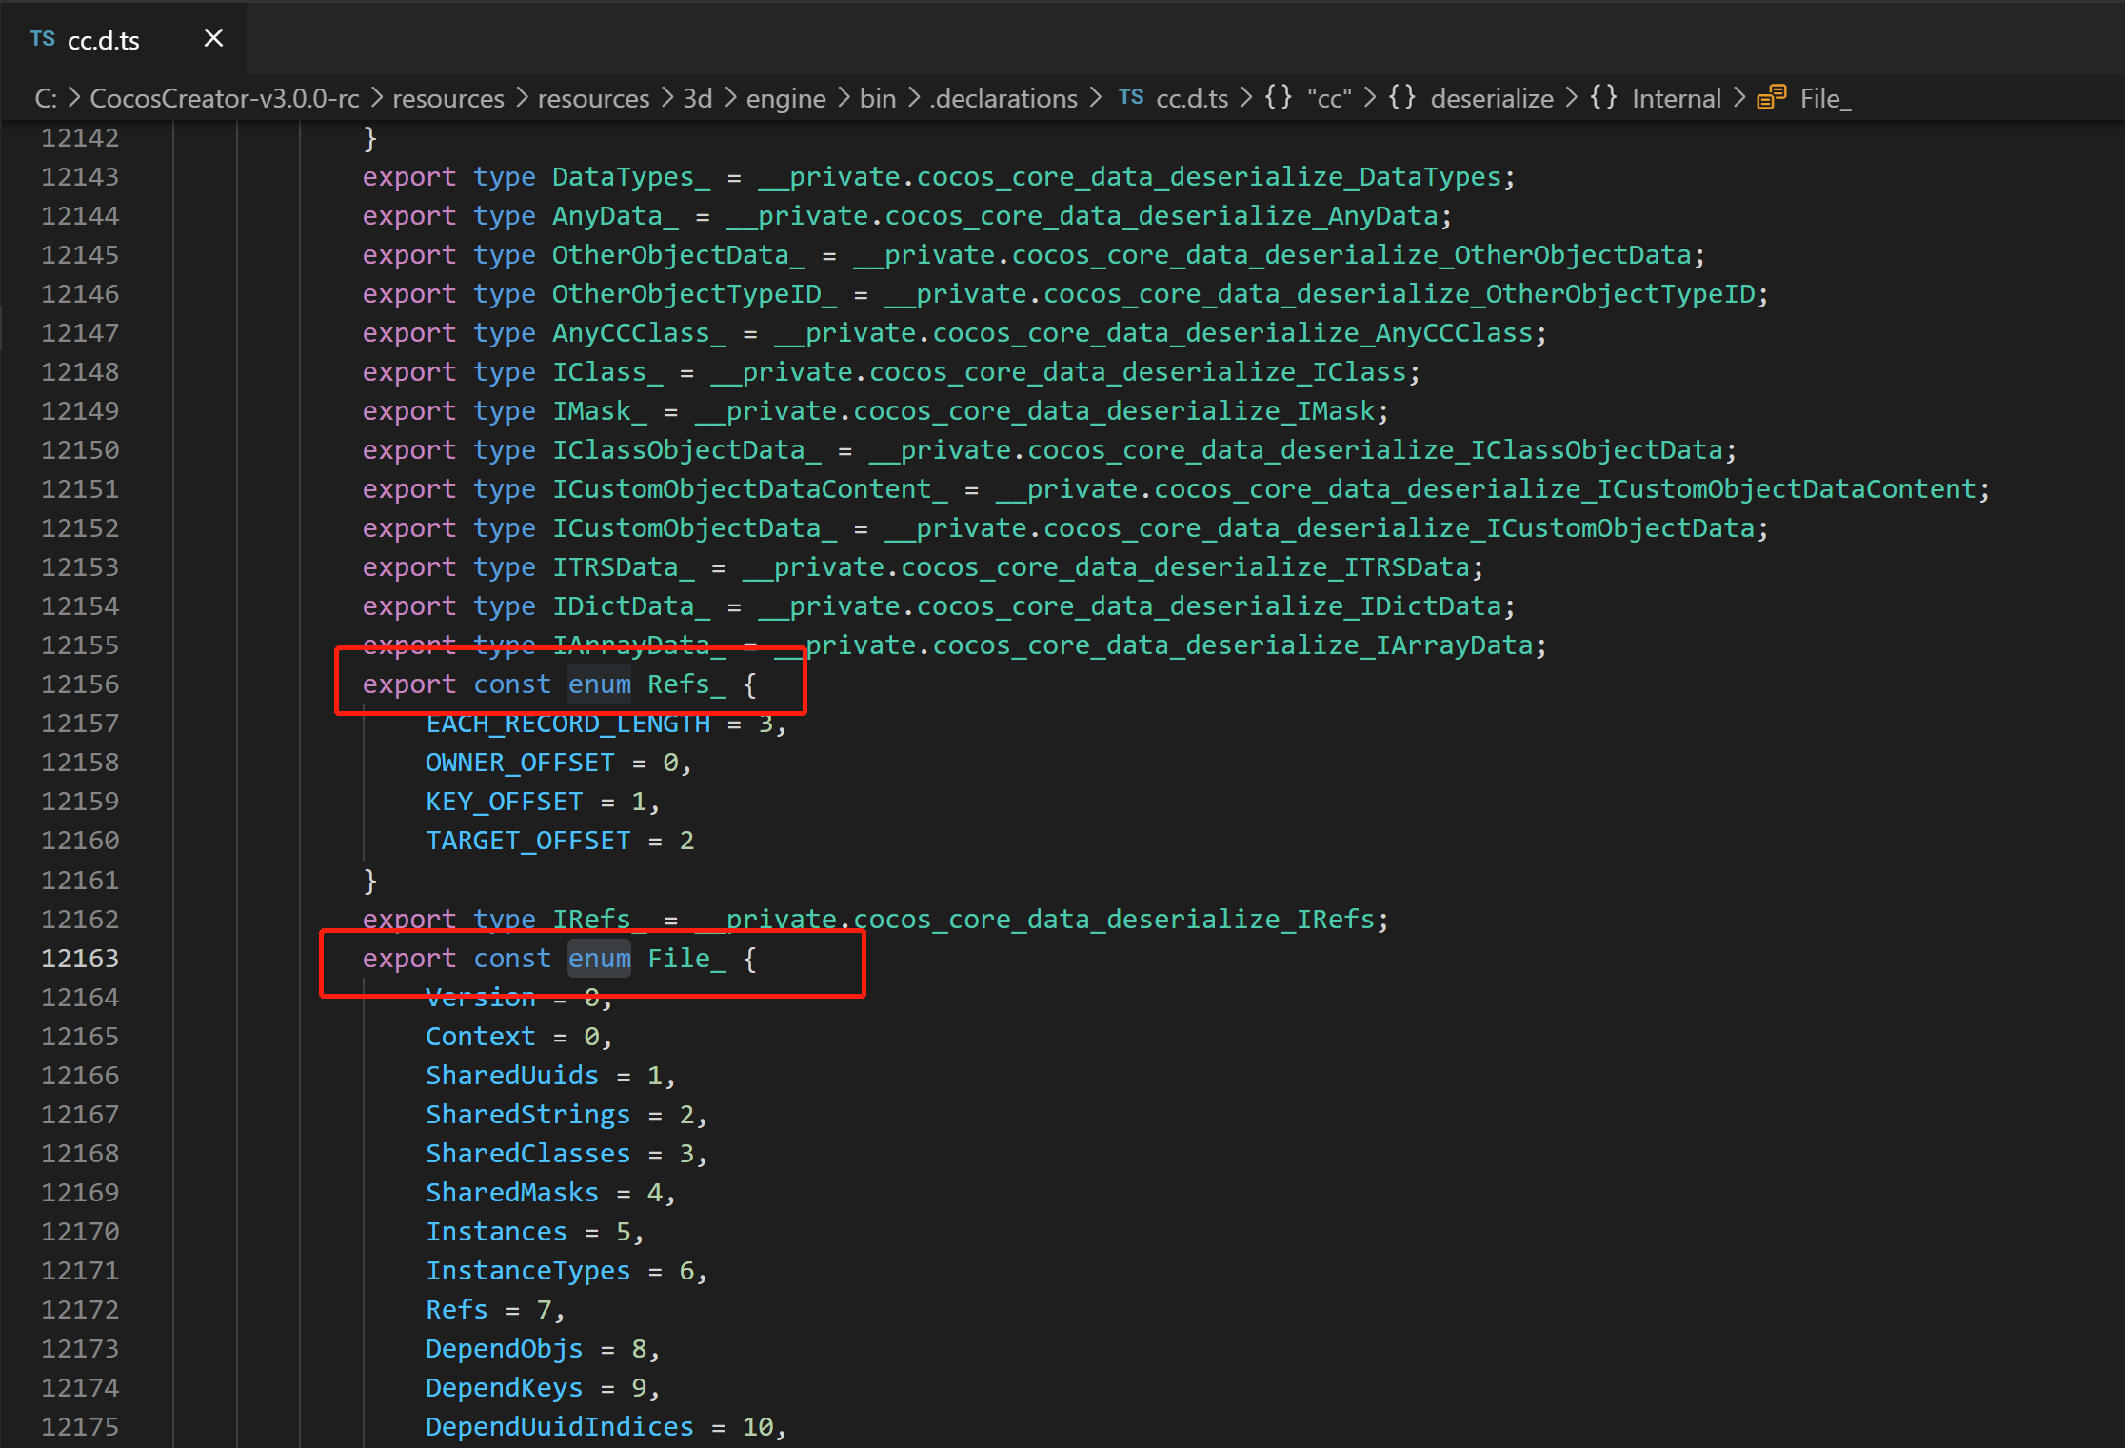Select the cc.d.ts file tab
2125x1448 pixels.
pyautogui.click(x=104, y=40)
